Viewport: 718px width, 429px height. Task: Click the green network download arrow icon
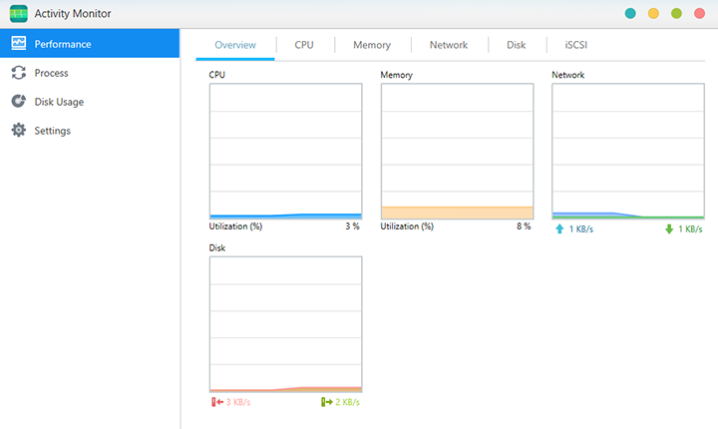point(669,229)
